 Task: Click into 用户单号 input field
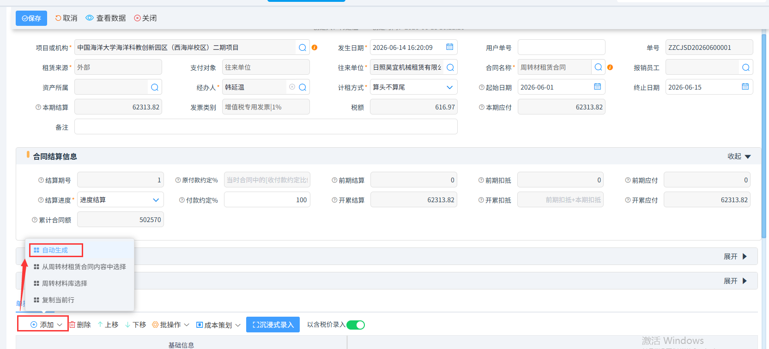point(562,47)
